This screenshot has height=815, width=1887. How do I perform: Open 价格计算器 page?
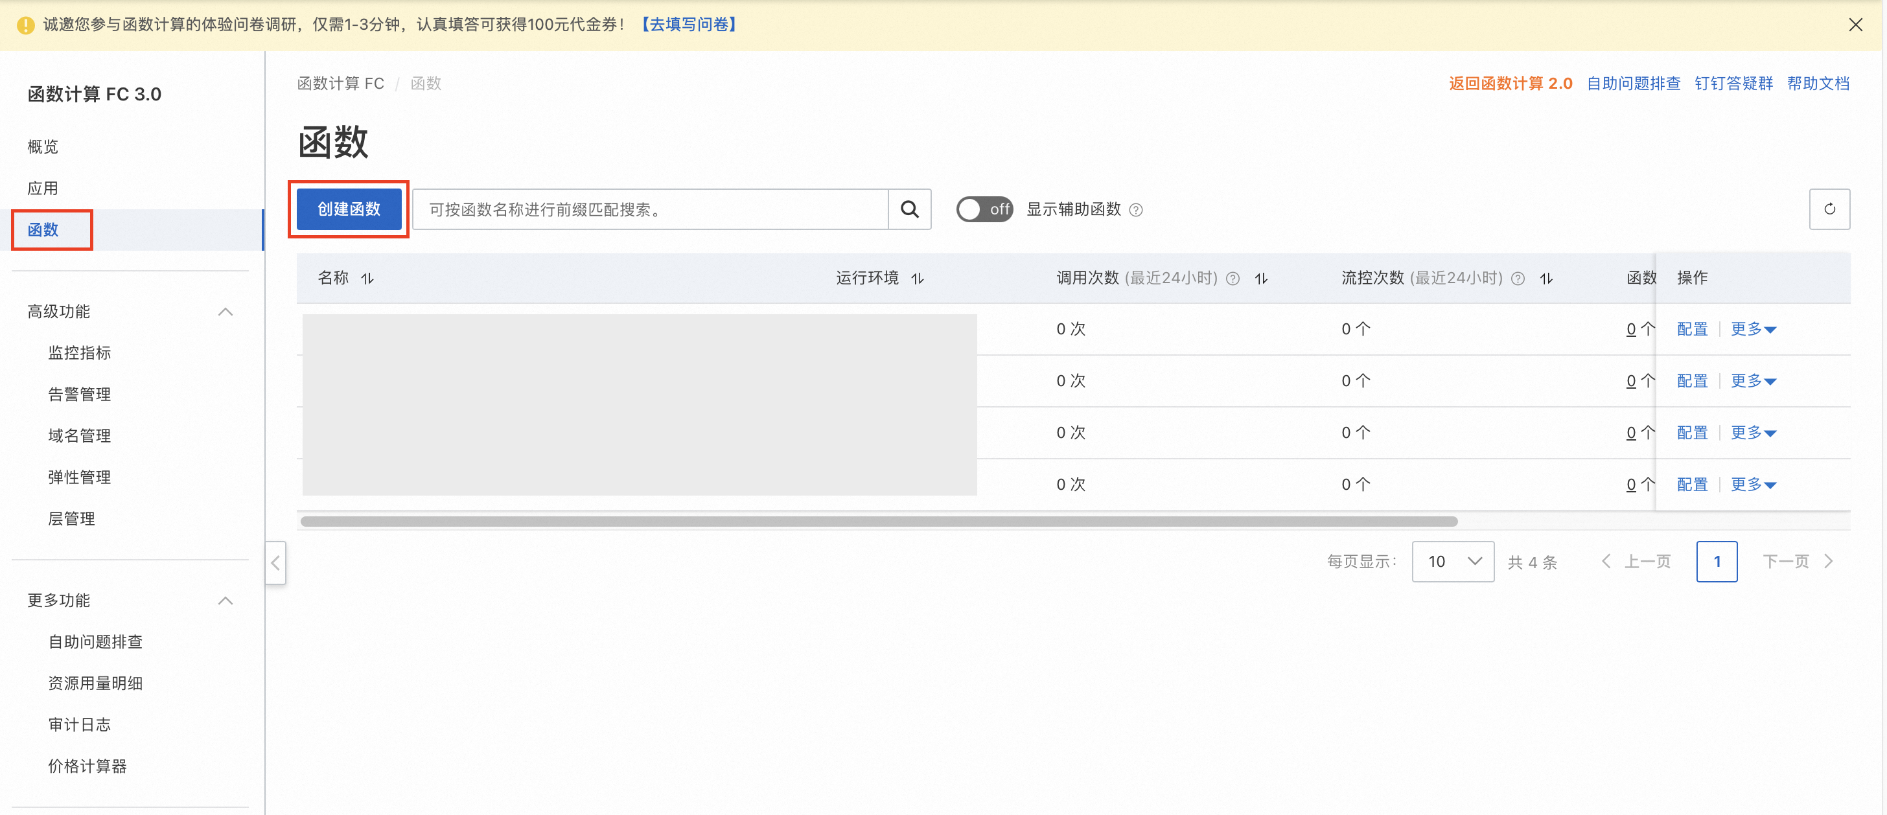[x=87, y=766]
